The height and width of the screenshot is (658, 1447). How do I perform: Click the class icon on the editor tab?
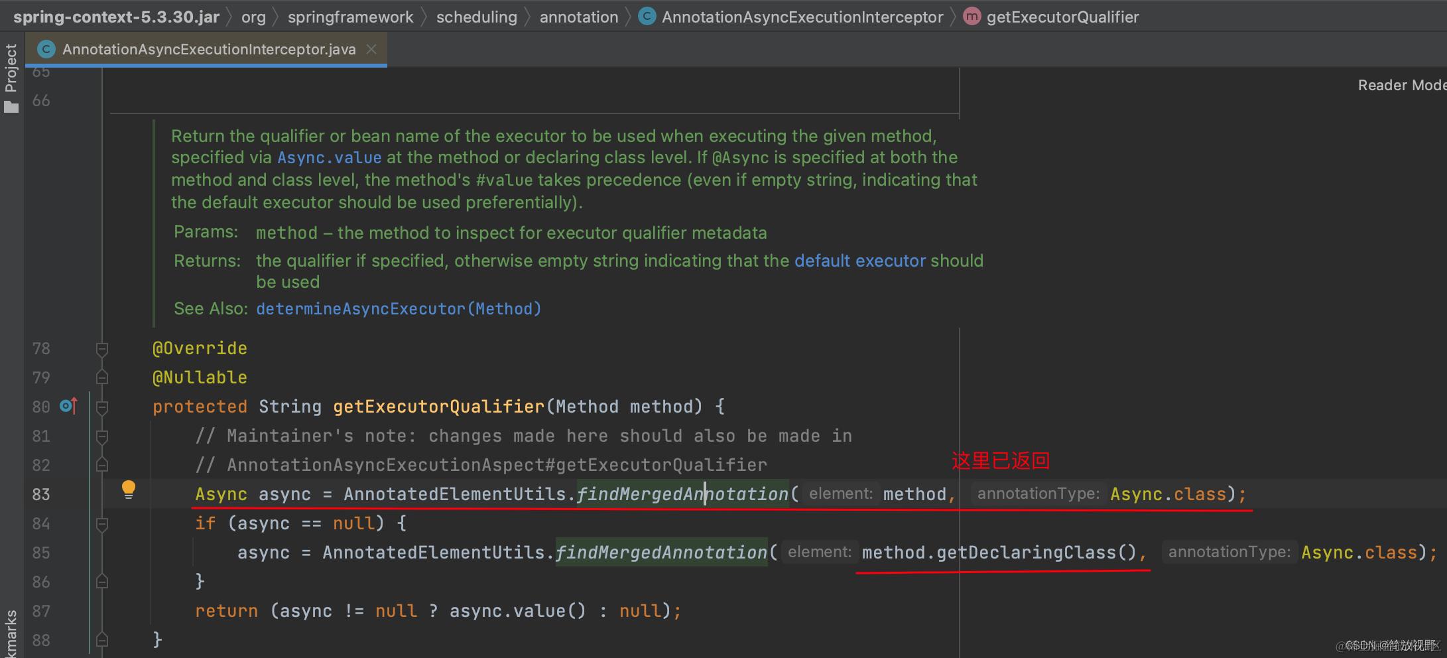(x=46, y=48)
